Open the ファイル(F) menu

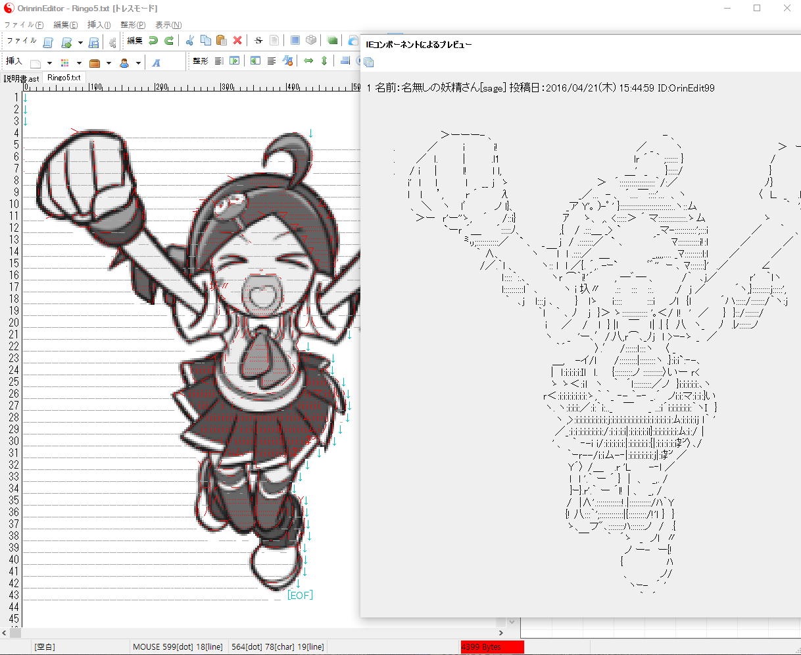(x=24, y=25)
